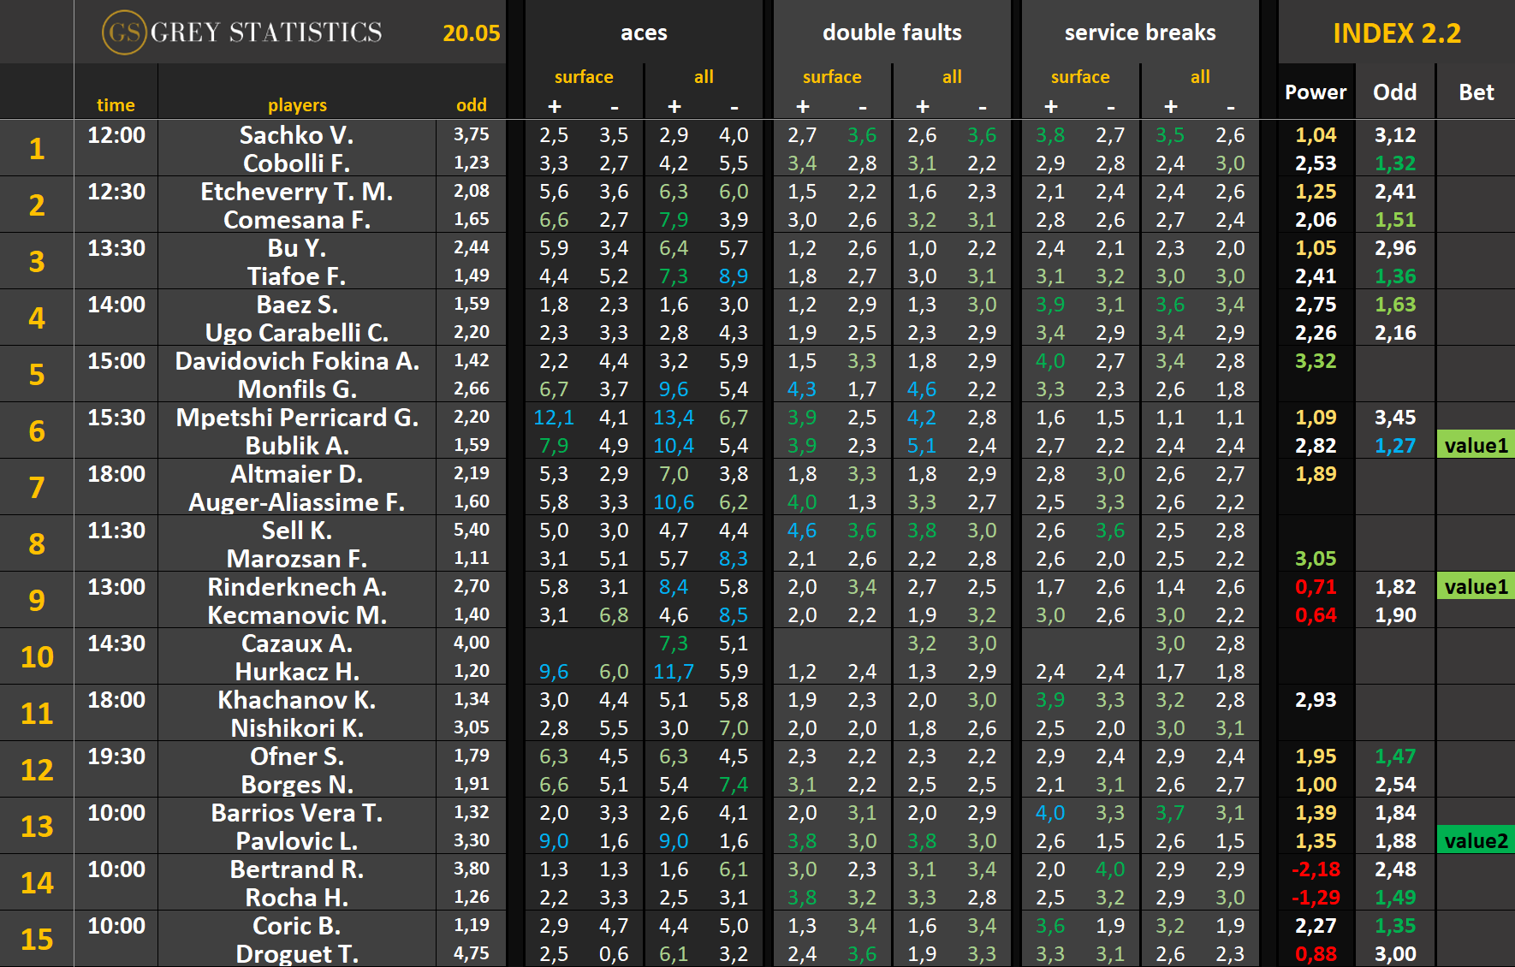
Task: Click the player name Auger-Aliassime F.
Action: [x=297, y=502]
